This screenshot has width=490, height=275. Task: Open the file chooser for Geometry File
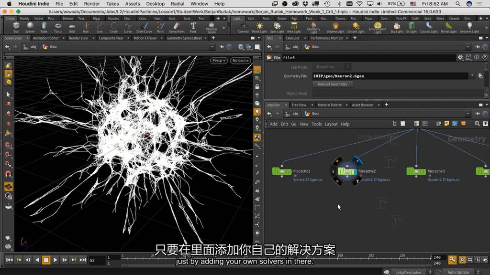coord(480,76)
